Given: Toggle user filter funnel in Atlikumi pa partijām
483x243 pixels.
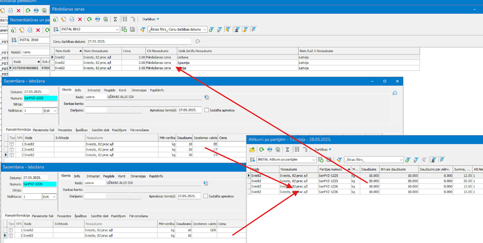Looking at the screenshot, I should (x=433, y=160).
